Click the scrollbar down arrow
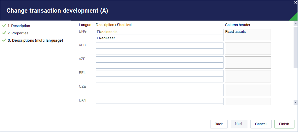 (296, 102)
